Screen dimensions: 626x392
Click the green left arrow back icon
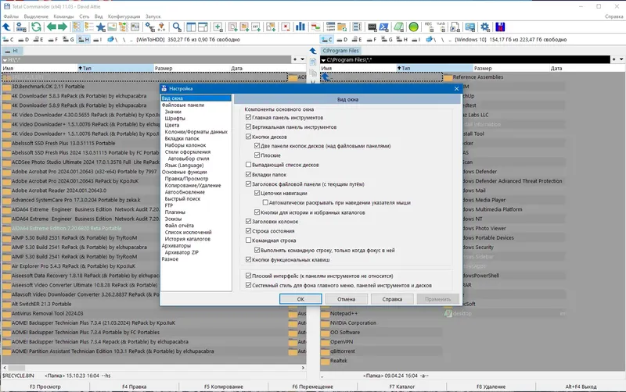pos(51,27)
